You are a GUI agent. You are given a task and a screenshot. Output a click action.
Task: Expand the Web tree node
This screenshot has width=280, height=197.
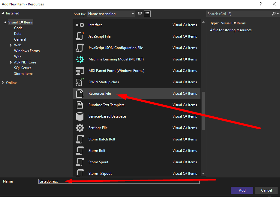coord(11,45)
